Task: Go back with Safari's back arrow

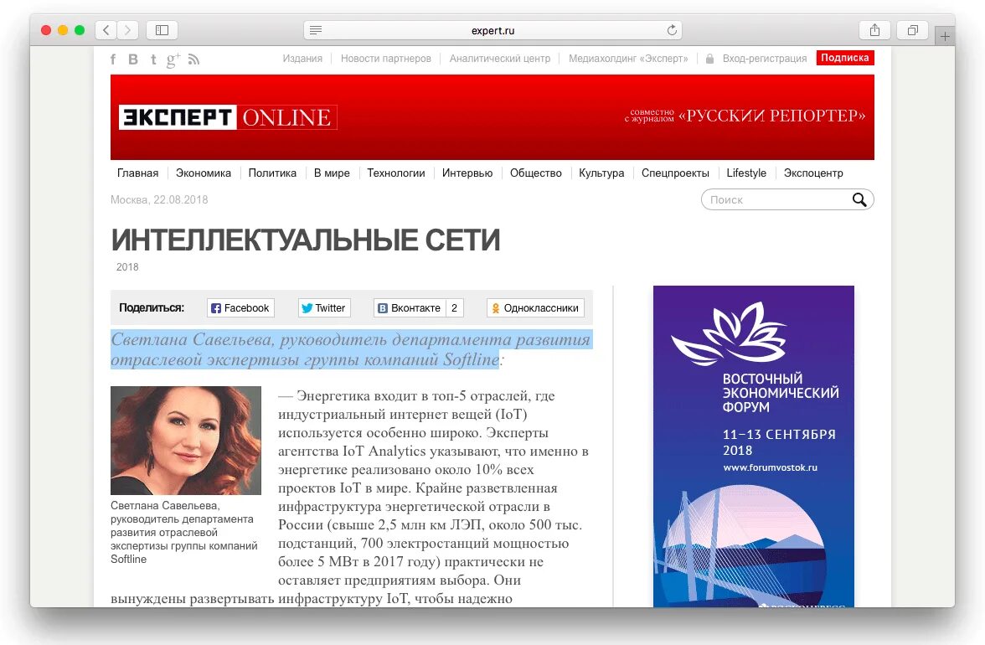Action: pyautogui.click(x=106, y=30)
